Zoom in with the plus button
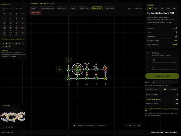 134,125
